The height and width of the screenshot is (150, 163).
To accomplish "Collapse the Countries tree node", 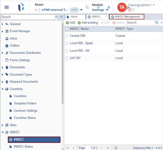I will pyautogui.click(x=3, y=89).
